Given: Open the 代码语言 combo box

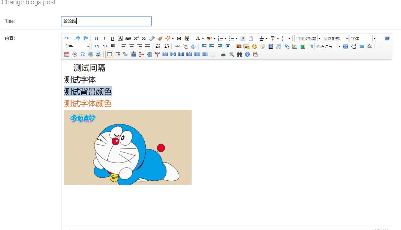Looking at the screenshot, I should coord(328,46).
